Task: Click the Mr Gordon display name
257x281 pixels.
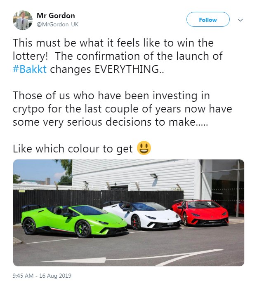Action: pos(56,16)
